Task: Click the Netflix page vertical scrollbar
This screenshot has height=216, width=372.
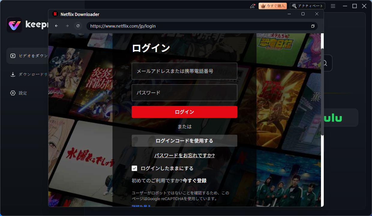Action: tap(322, 92)
